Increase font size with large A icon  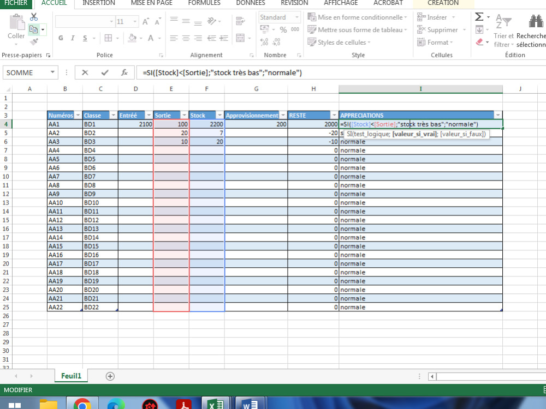(x=146, y=22)
